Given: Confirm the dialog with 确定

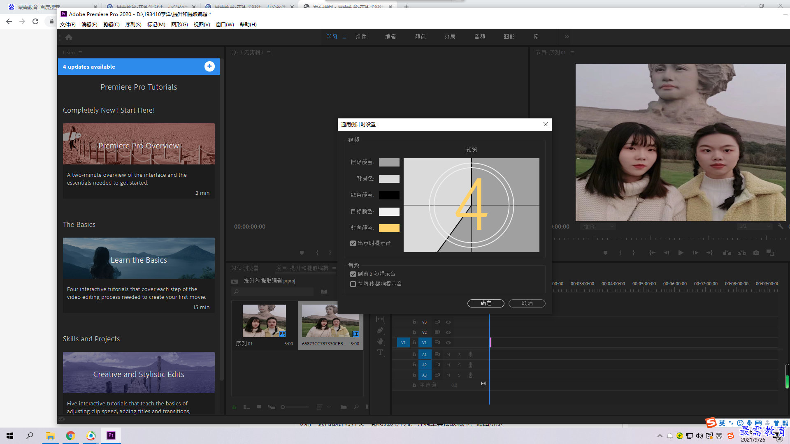Looking at the screenshot, I should tap(486, 303).
